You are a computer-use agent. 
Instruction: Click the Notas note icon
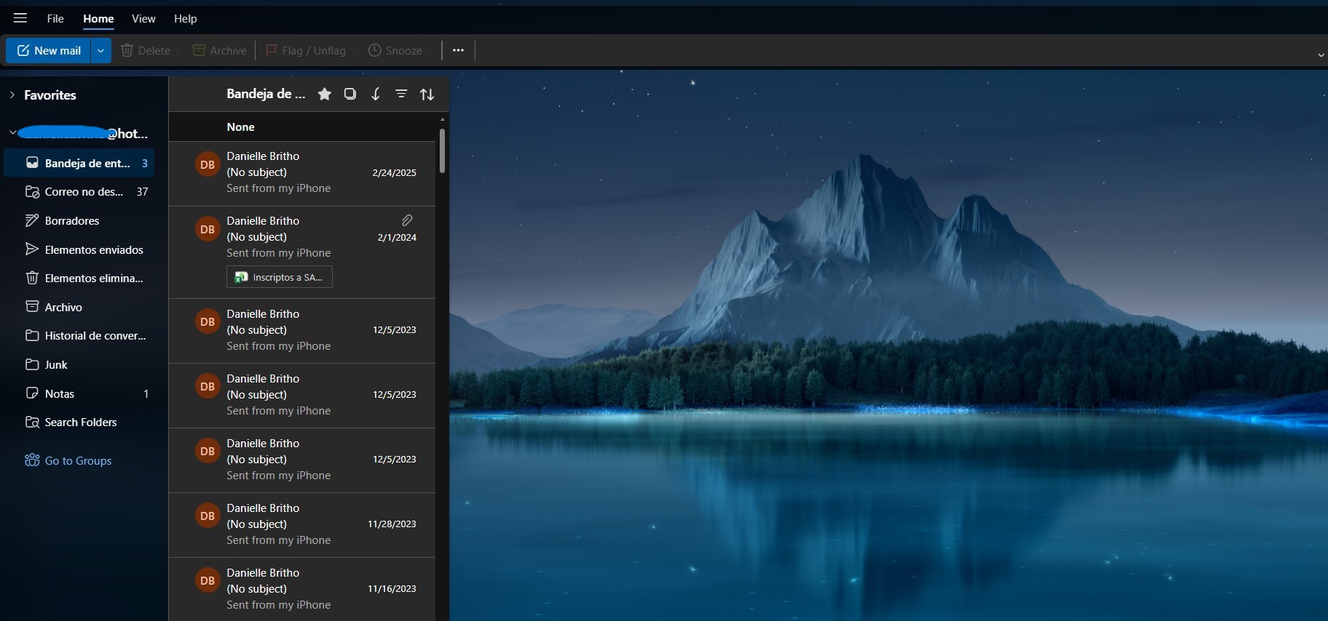[x=32, y=393]
